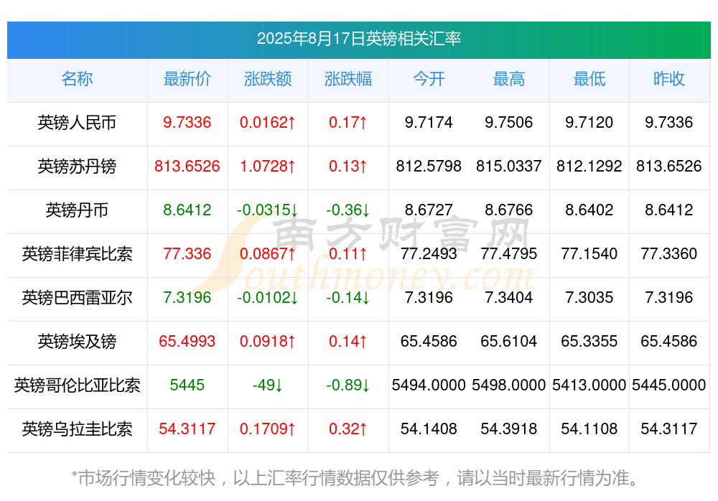Click the low value 9.7120

589,122
